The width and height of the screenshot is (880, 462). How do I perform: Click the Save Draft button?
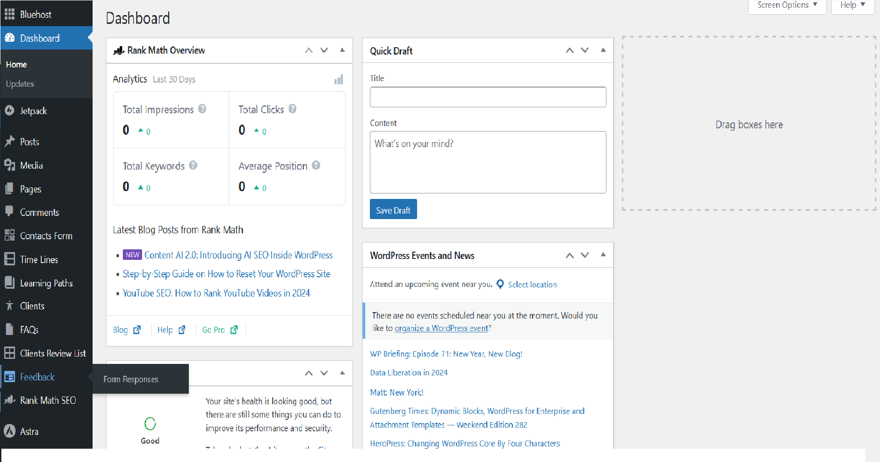coord(393,209)
